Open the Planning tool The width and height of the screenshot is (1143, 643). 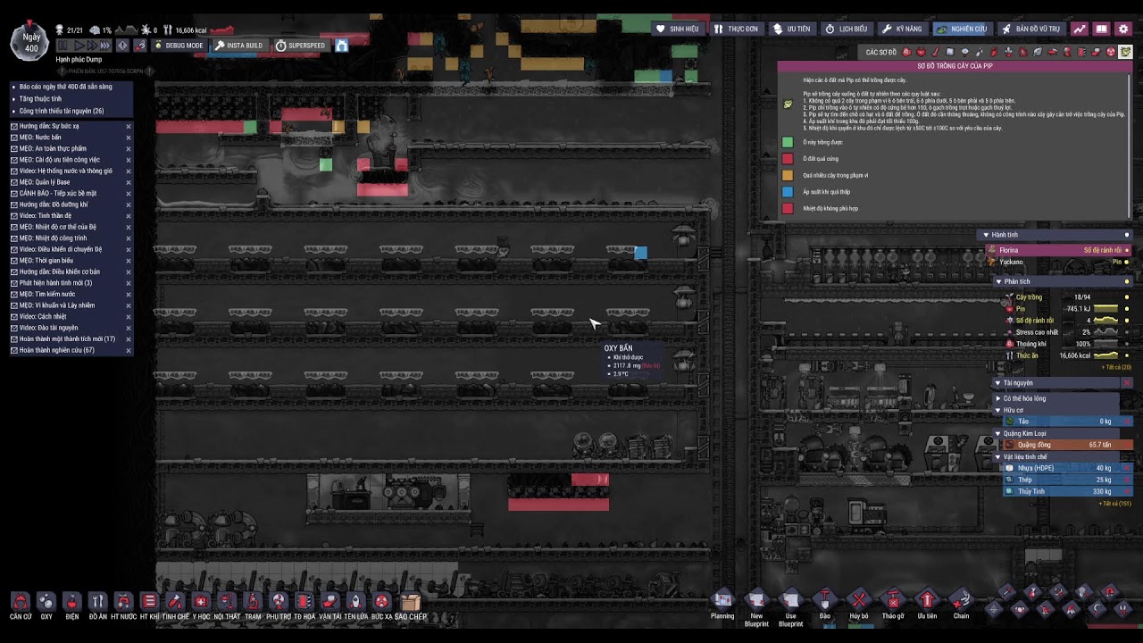point(723,600)
